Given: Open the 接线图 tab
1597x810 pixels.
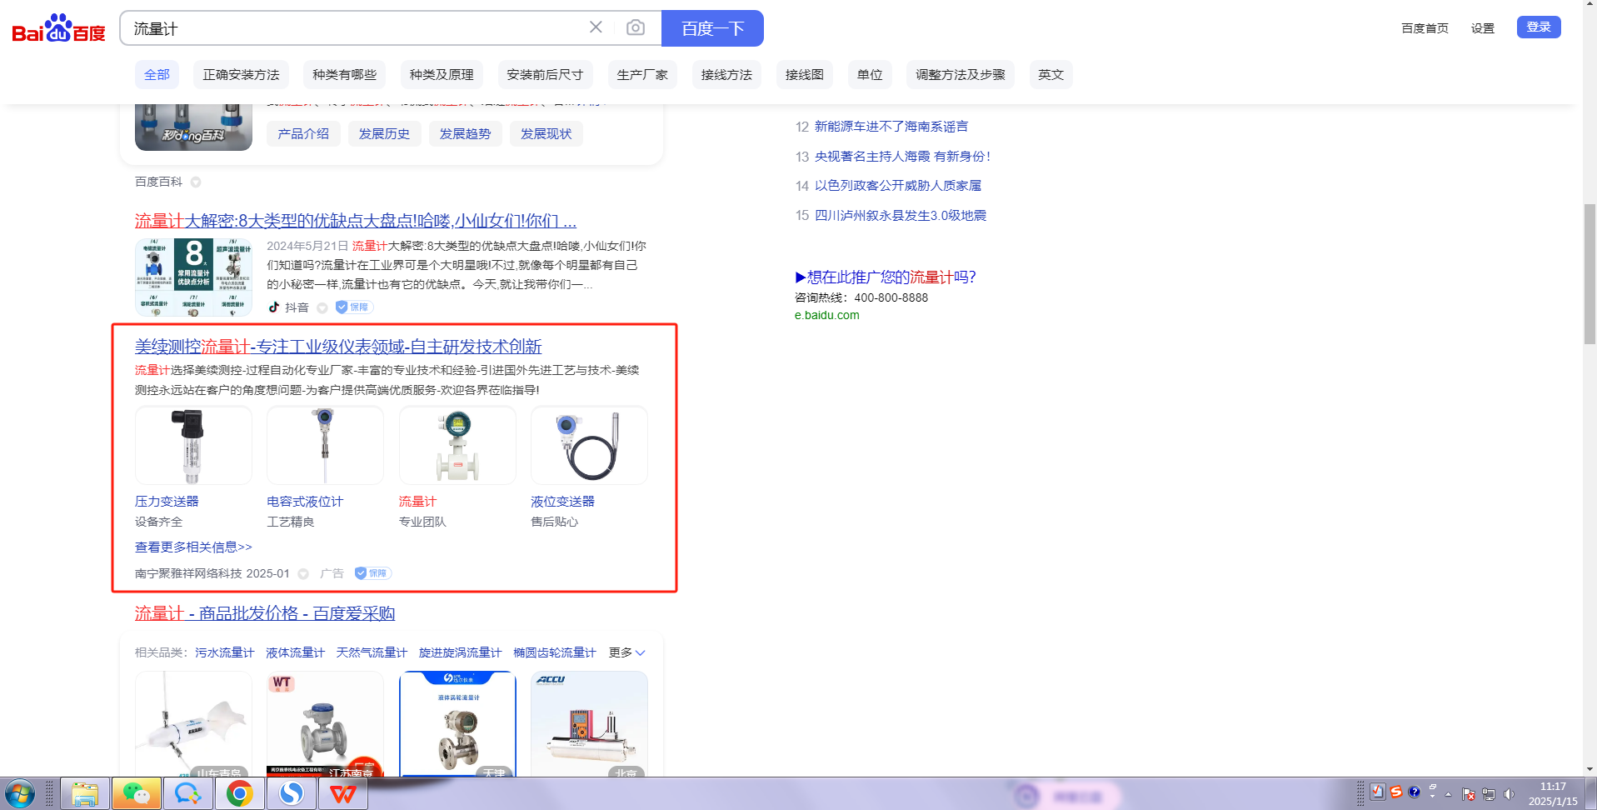Looking at the screenshot, I should 805,75.
